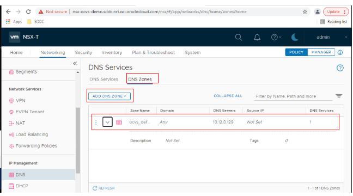Screen dimensions: 353x196
Task: Click the sidebar scrollbar thumb
Action: (x=78, y=140)
